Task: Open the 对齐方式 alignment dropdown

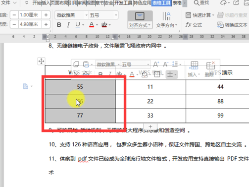Action: pyautogui.click(x=140, y=25)
